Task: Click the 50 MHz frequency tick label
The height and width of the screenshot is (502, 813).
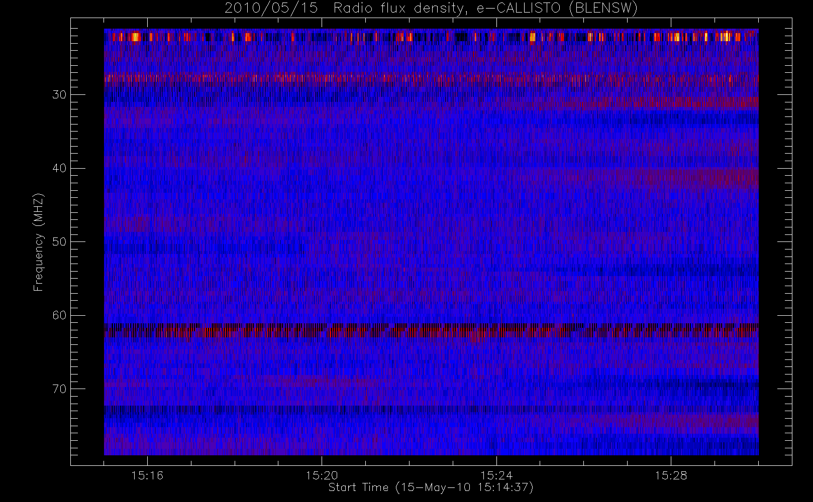Action: click(59, 242)
